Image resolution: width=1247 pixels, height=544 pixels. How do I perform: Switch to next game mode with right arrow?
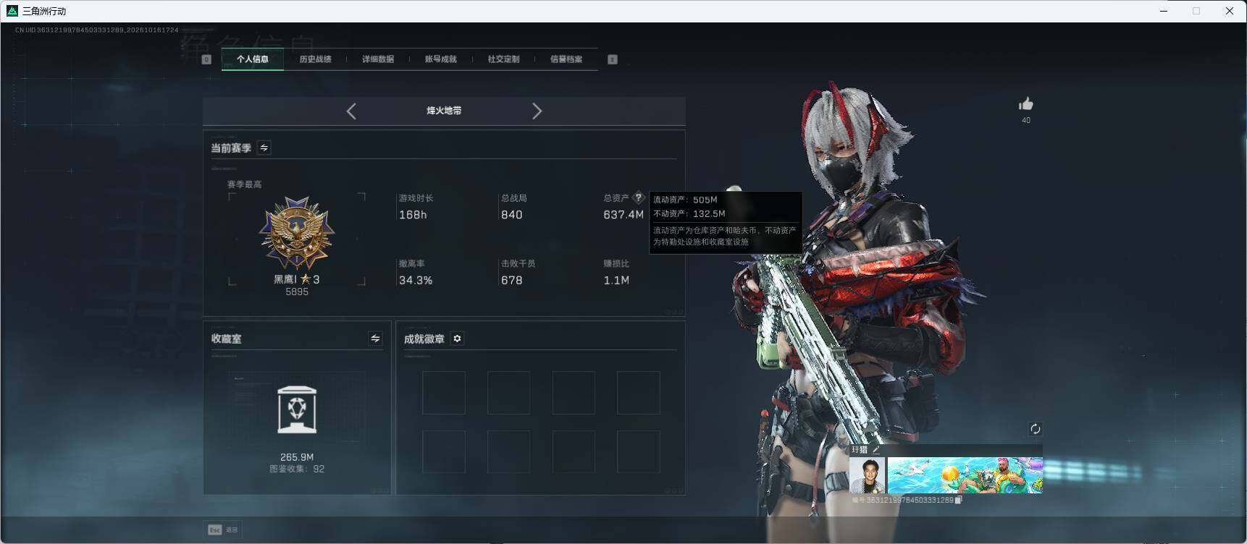[537, 111]
